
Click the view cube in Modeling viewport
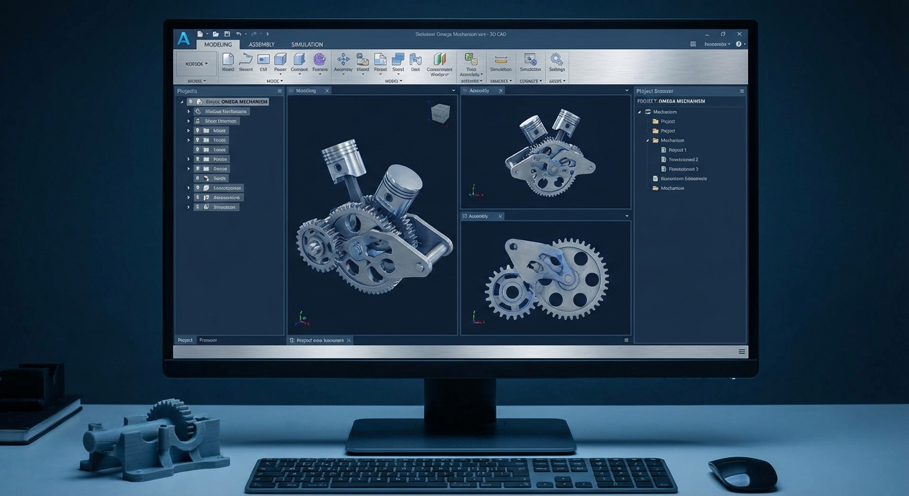(x=440, y=112)
